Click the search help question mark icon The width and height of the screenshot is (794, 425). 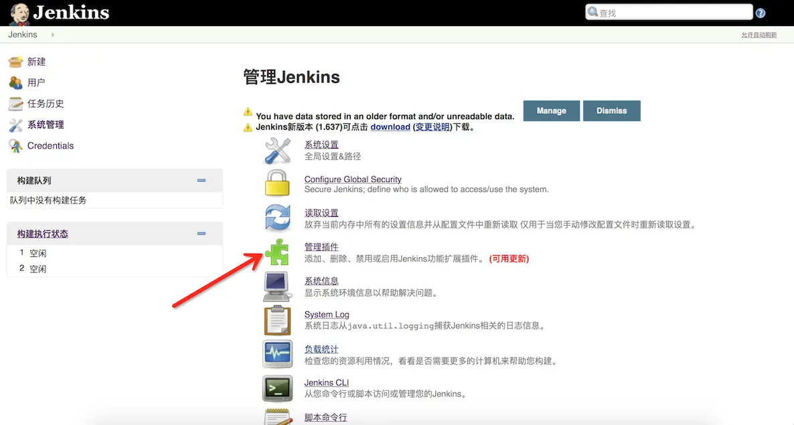pos(760,13)
